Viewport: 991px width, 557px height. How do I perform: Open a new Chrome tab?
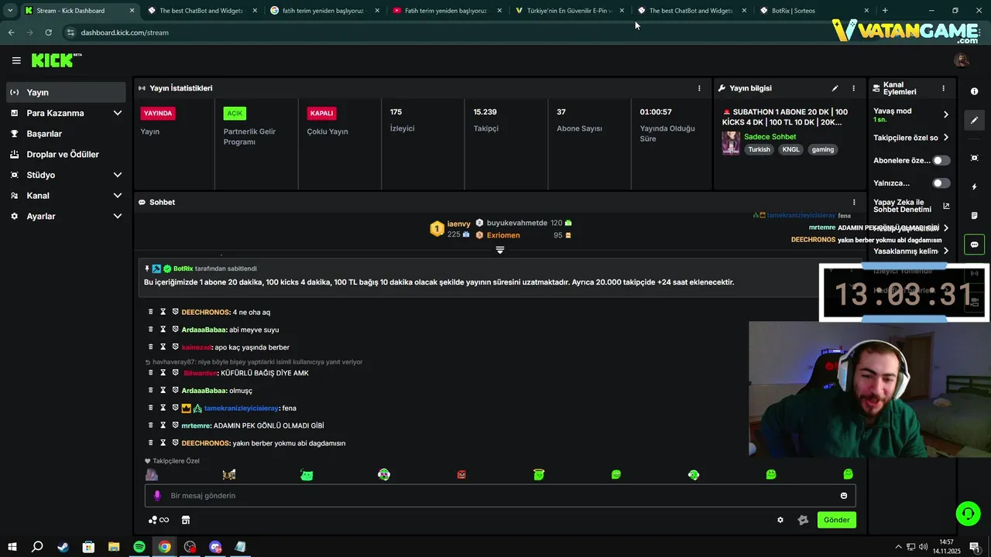[885, 11]
